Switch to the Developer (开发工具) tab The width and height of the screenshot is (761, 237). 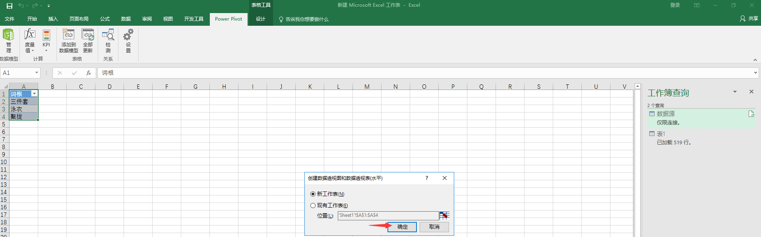[x=194, y=19]
